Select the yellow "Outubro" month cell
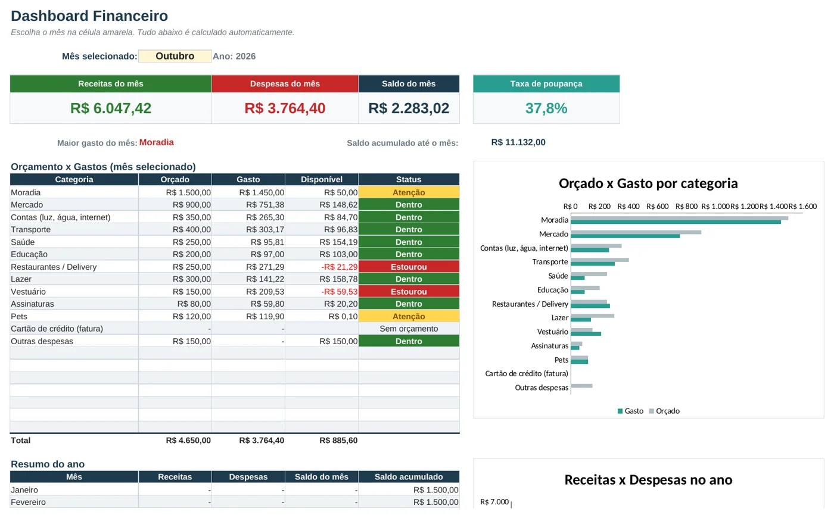 pyautogui.click(x=175, y=56)
